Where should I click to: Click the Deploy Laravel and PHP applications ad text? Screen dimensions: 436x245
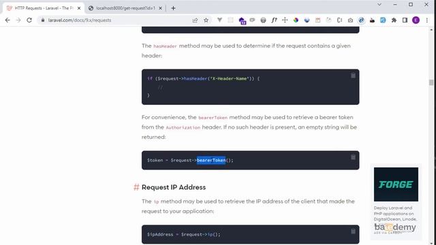(395, 214)
